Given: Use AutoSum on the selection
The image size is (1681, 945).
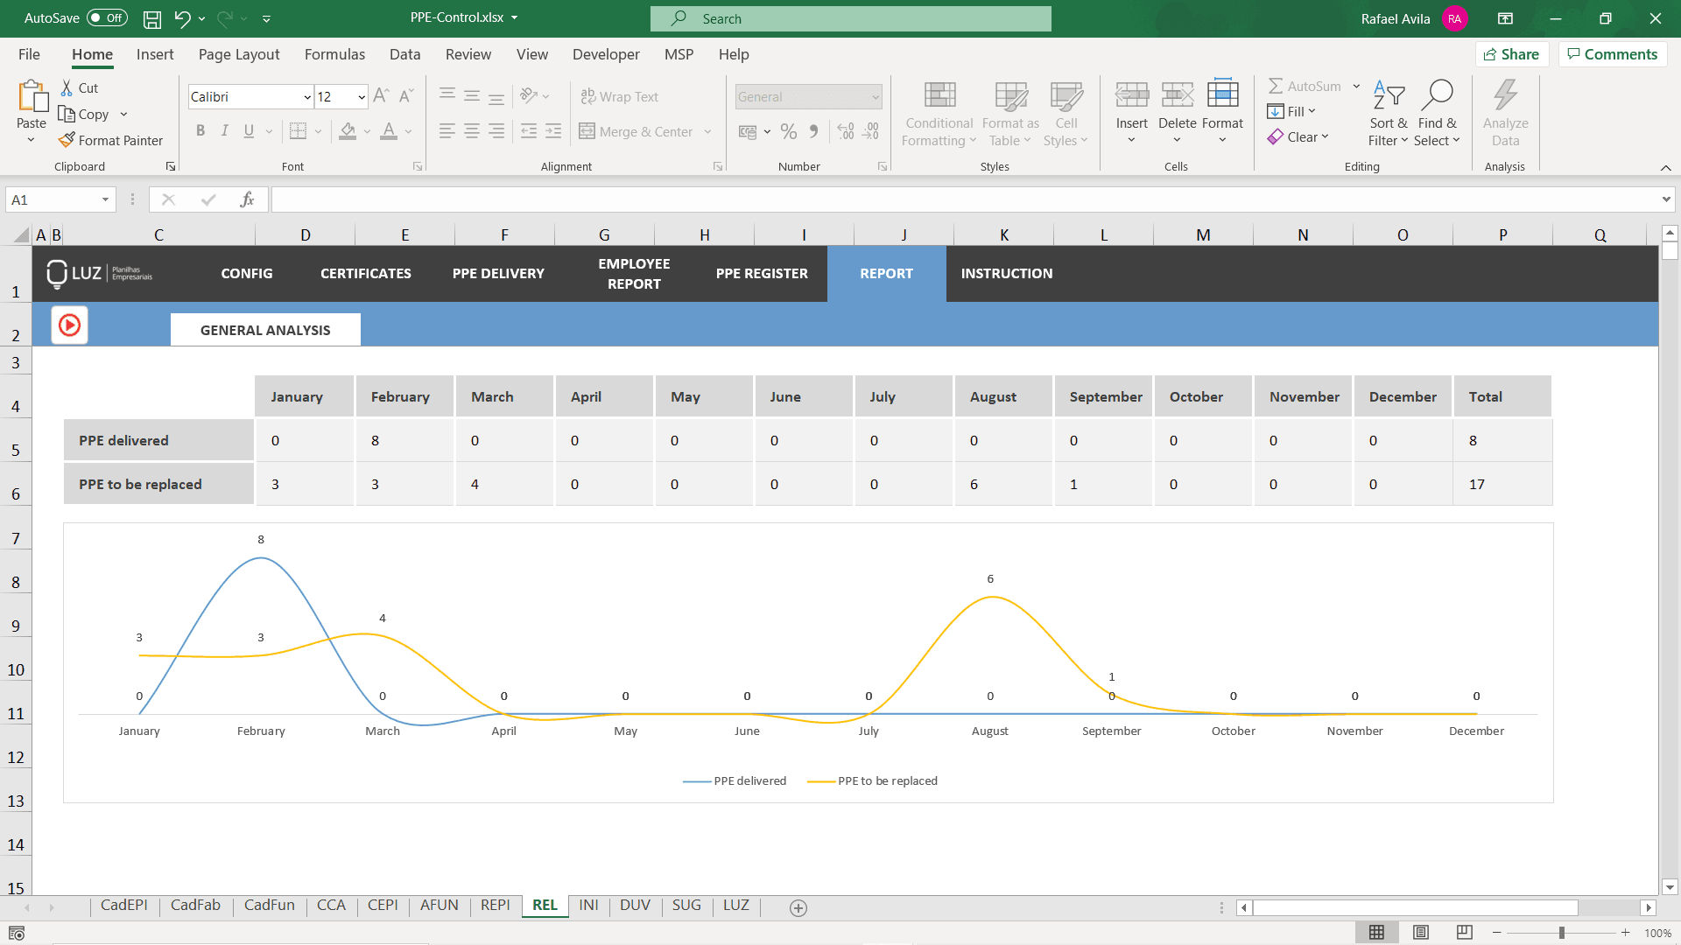Looking at the screenshot, I should pos(1304,86).
